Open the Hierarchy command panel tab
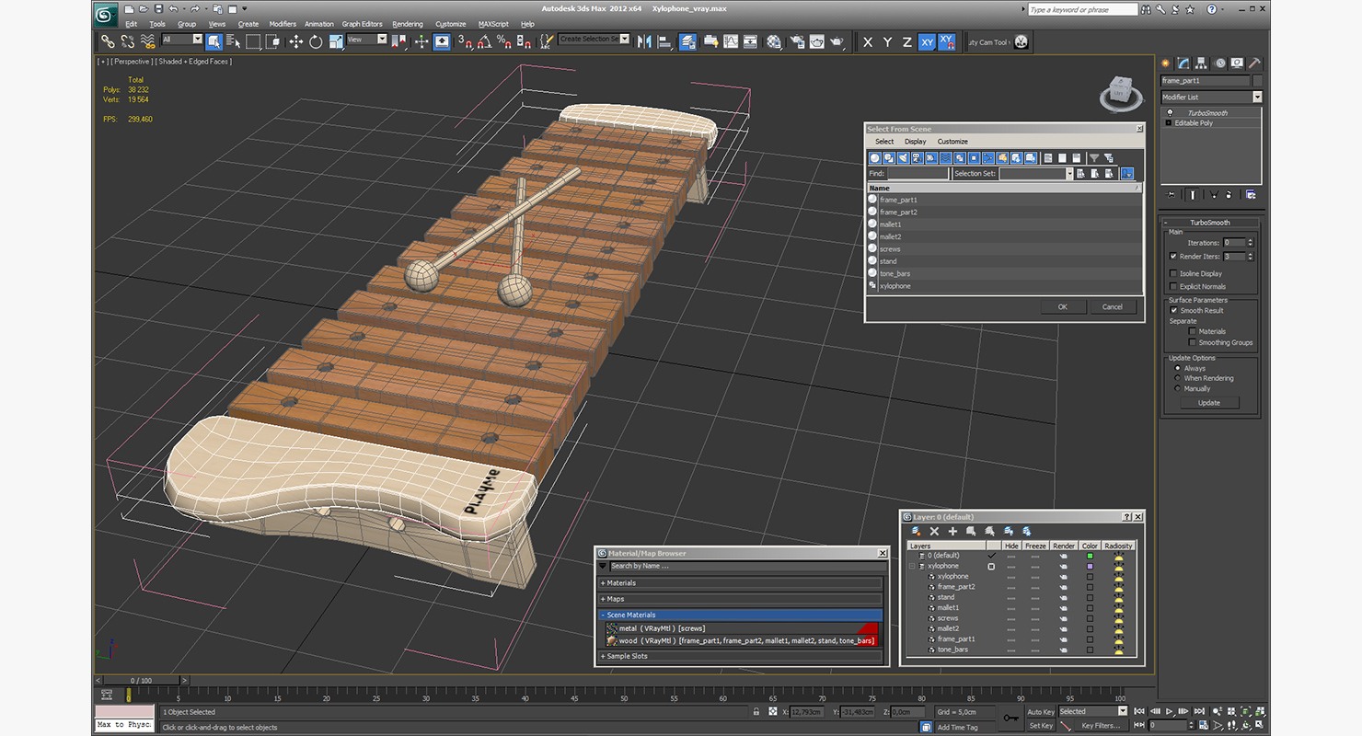 (x=1202, y=63)
